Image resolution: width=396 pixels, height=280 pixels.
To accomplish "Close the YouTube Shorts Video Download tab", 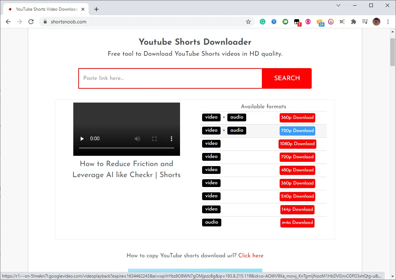I will [x=83, y=9].
